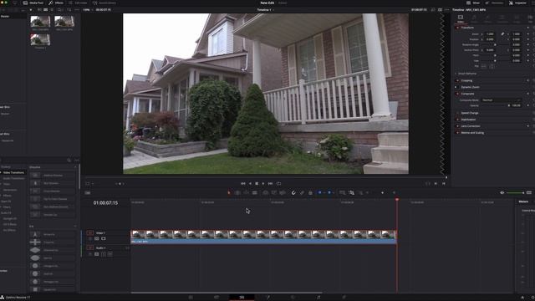Toggle timeline Snapping magnet icon
This screenshot has height=301, width=535.
(293, 193)
